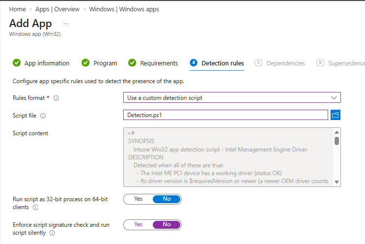Screen dimensions: 365x244
Task: Click 'Intune Win32 app detection script' line
Action: (x=221, y=150)
